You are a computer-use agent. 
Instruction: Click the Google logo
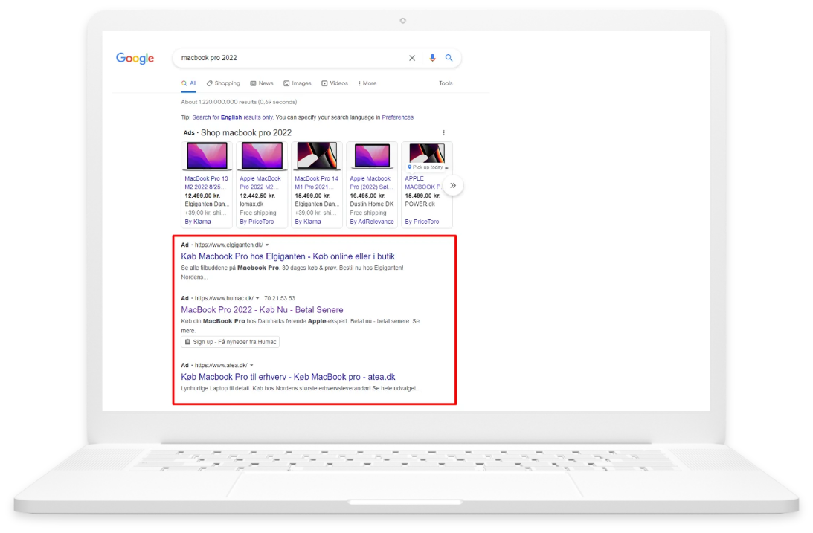[x=135, y=59]
